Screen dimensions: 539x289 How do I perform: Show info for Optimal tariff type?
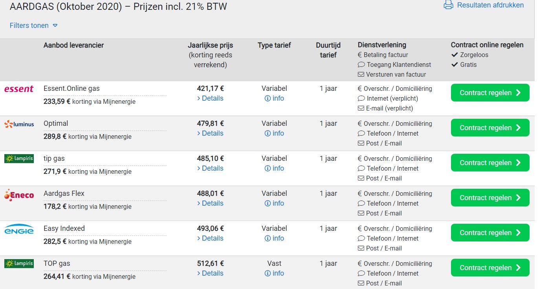(268, 133)
